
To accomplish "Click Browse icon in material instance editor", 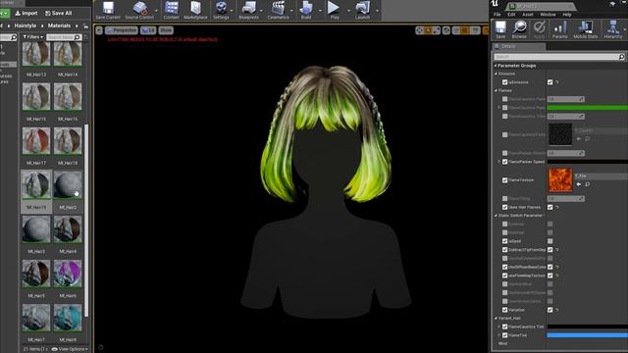I will click(x=519, y=29).
